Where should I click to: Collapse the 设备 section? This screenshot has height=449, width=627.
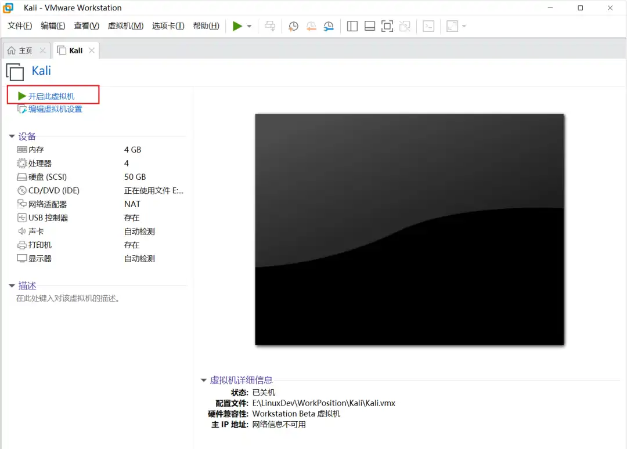coord(12,136)
